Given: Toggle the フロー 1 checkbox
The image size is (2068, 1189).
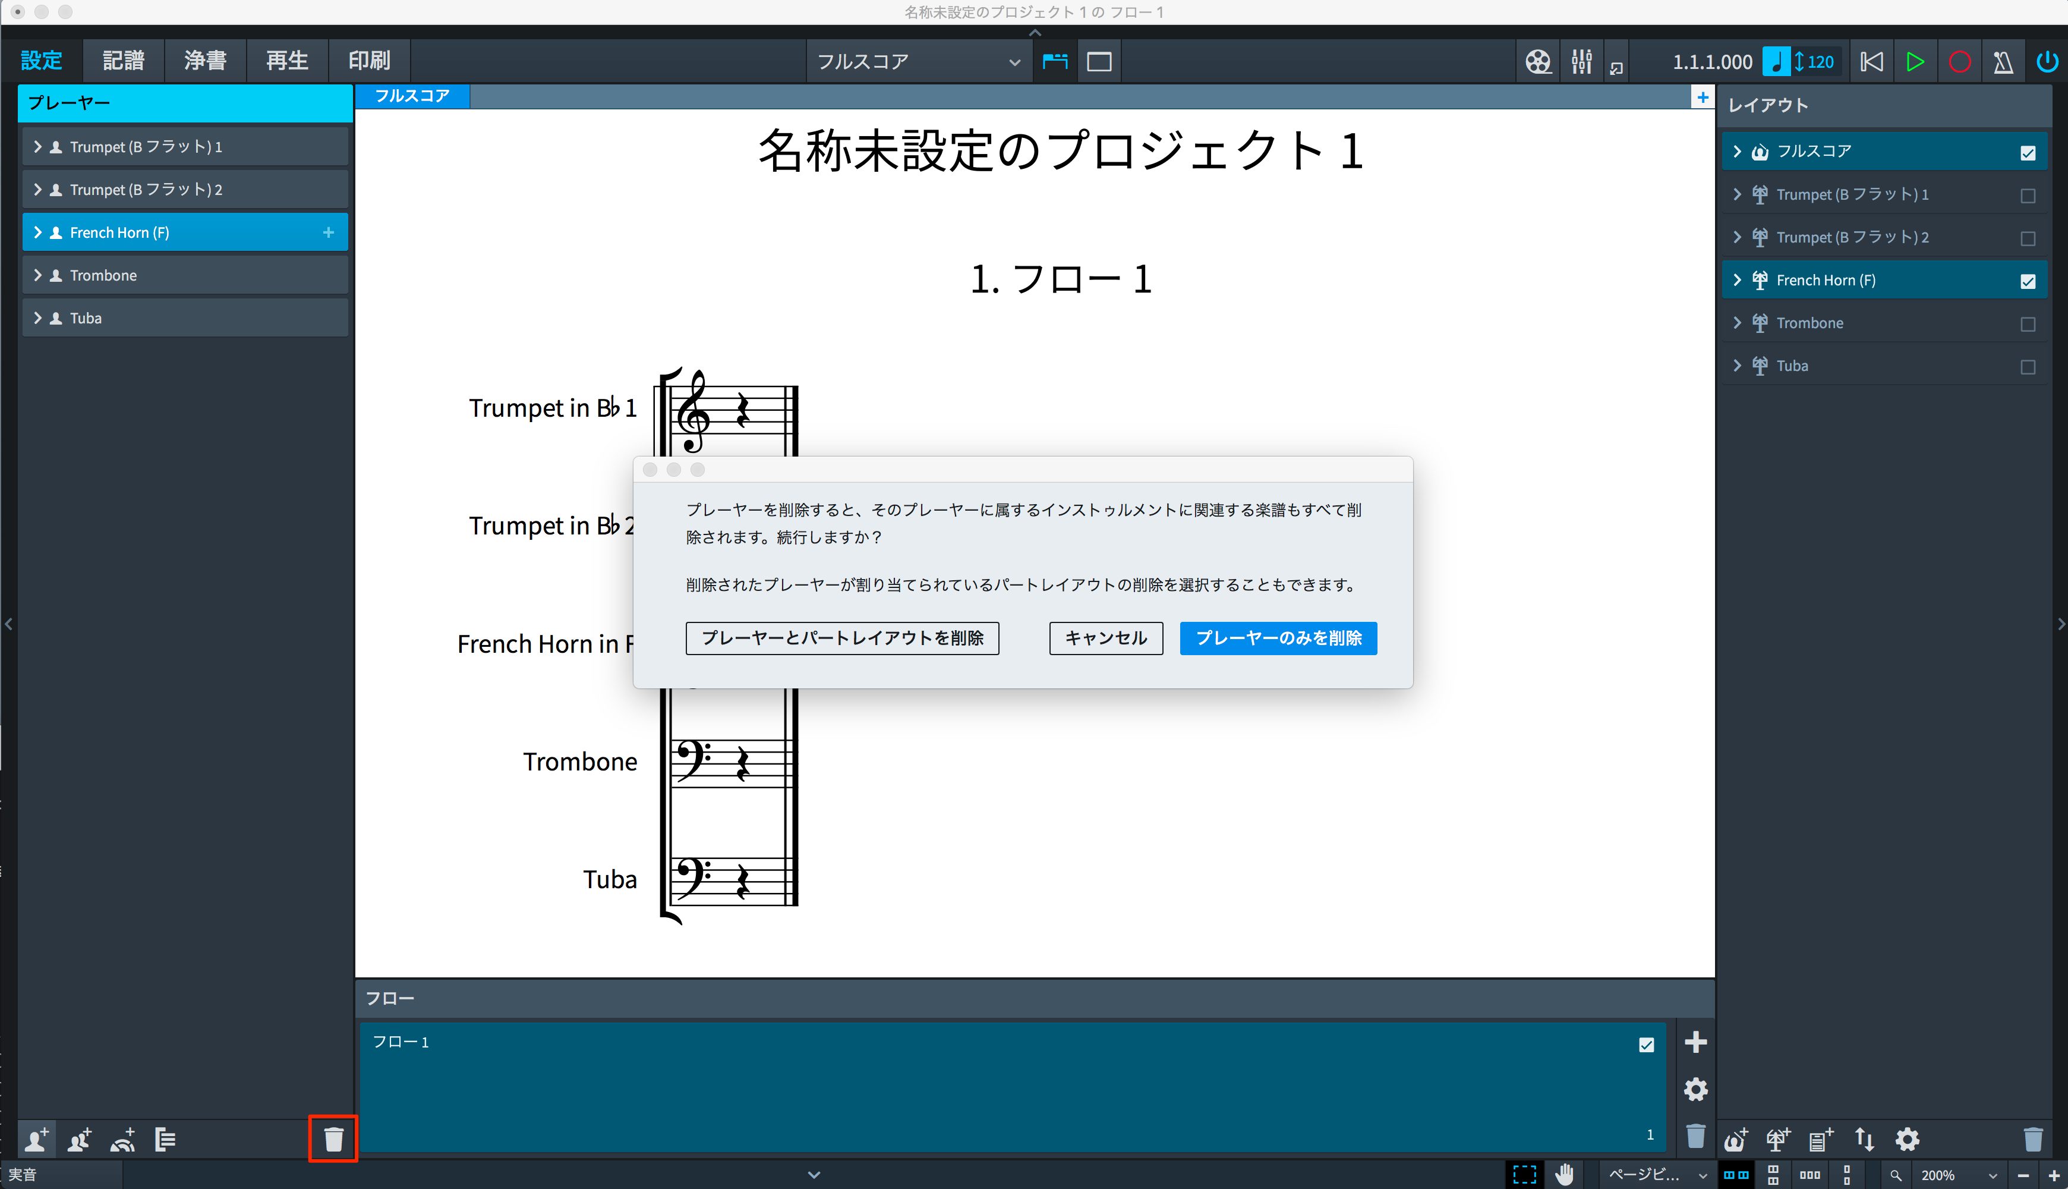Looking at the screenshot, I should coord(1646,1045).
